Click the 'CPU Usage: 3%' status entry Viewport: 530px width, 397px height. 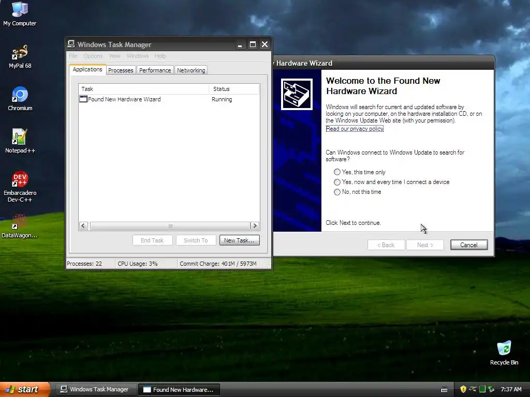145,264
